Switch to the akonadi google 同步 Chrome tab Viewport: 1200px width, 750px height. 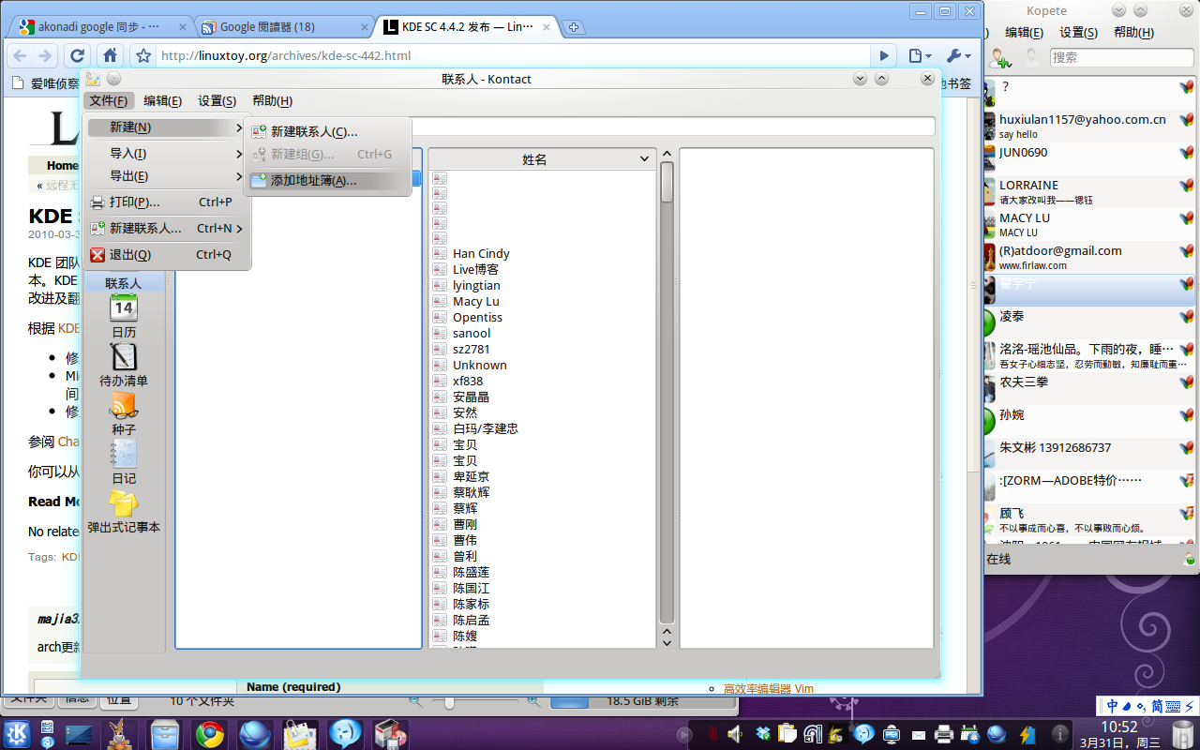pyautogui.click(x=99, y=27)
